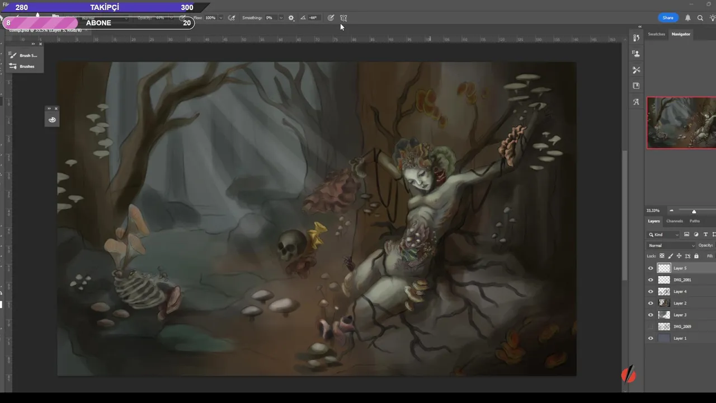Select the Layer 4 name
The image size is (716, 403).
[x=680, y=292]
